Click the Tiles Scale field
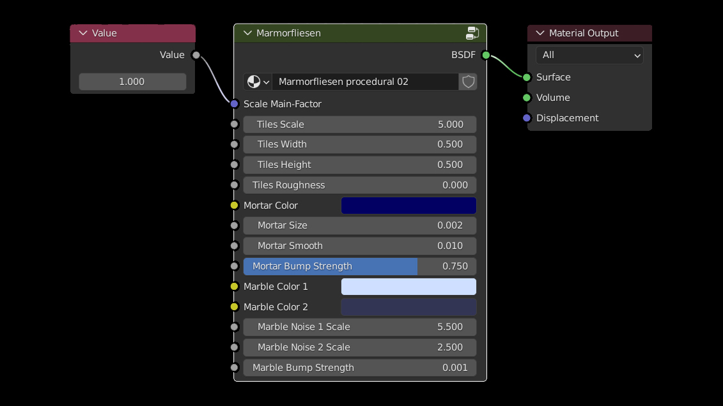 point(360,124)
